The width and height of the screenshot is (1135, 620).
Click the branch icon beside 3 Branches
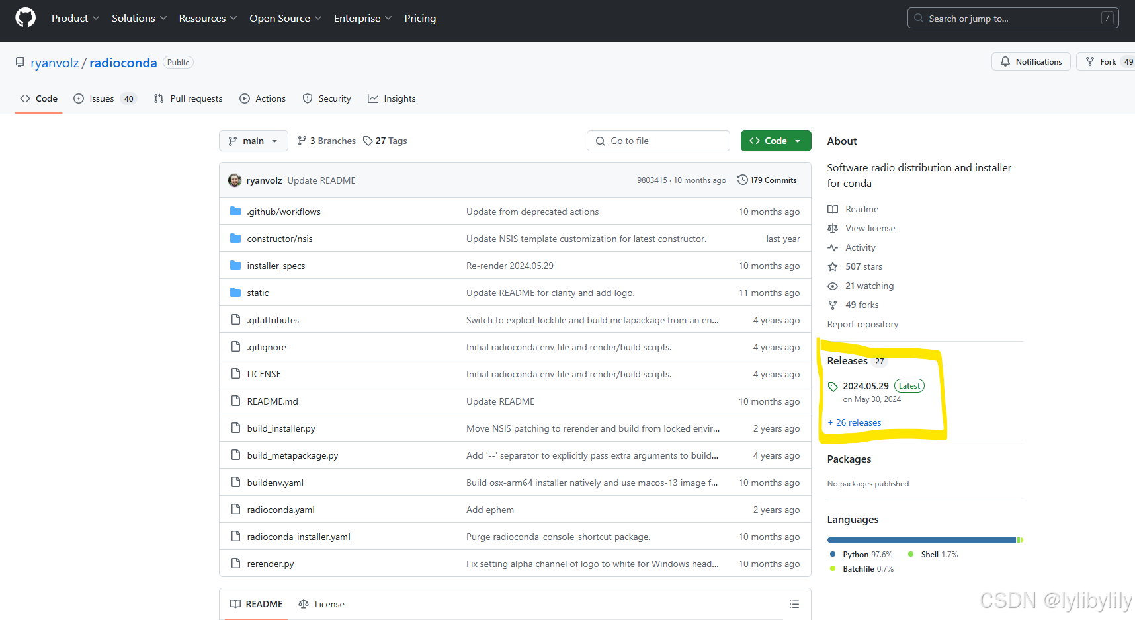tap(302, 141)
